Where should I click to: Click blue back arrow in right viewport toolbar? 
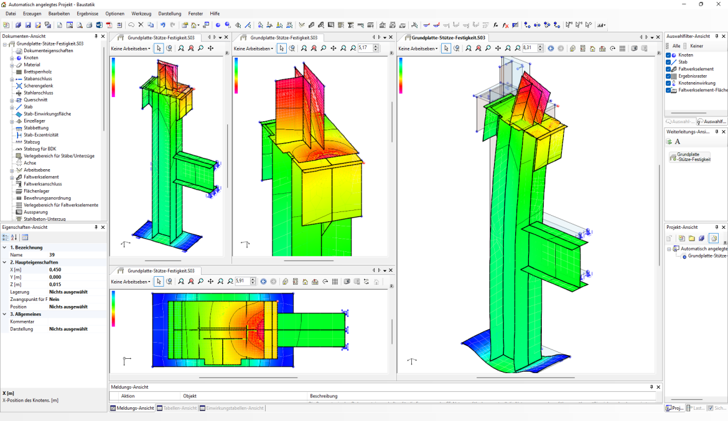coord(551,49)
